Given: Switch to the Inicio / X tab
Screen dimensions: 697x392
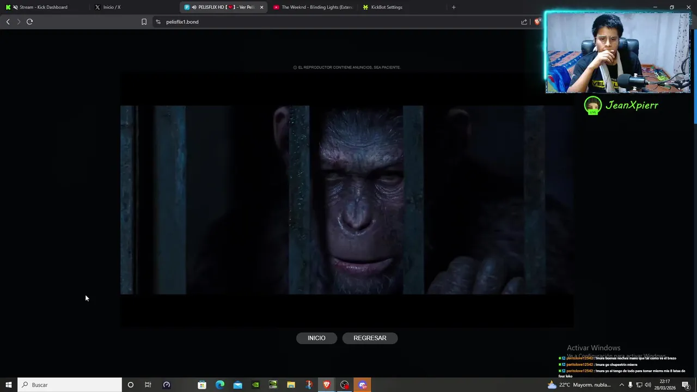Looking at the screenshot, I should pos(133,7).
